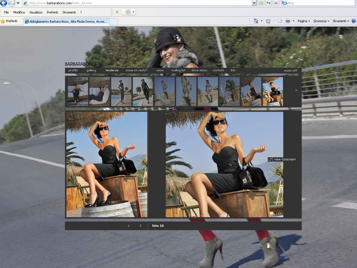
Task: Expand the Print dropdown arrow
Action: pyautogui.click(x=293, y=21)
